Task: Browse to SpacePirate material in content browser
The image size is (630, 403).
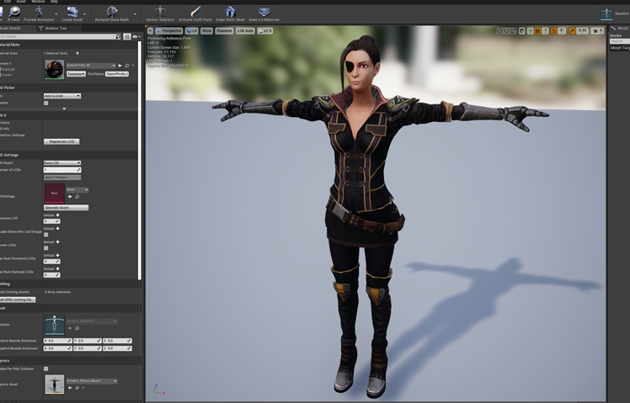Action: [127, 66]
